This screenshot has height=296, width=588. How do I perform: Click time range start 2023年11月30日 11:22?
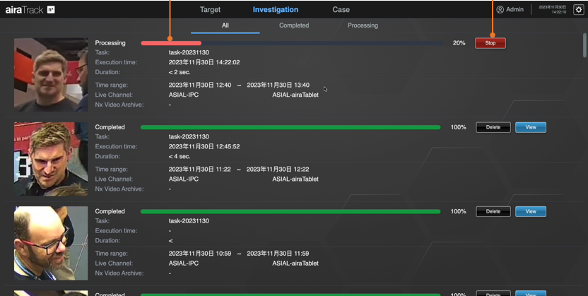[200, 170]
